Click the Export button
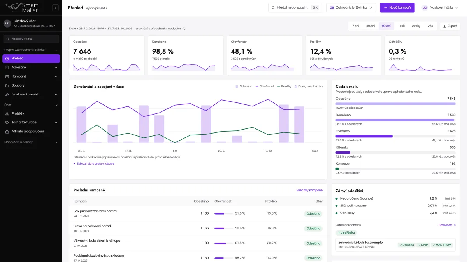 (450, 26)
